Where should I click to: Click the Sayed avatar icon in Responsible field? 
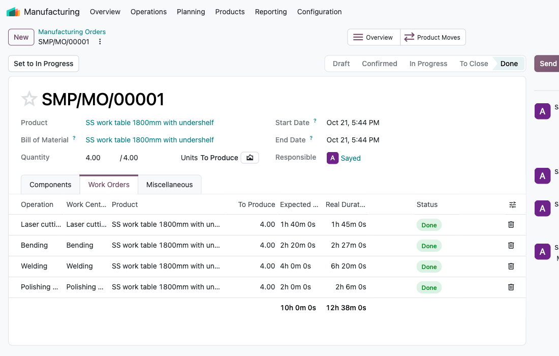coord(333,158)
